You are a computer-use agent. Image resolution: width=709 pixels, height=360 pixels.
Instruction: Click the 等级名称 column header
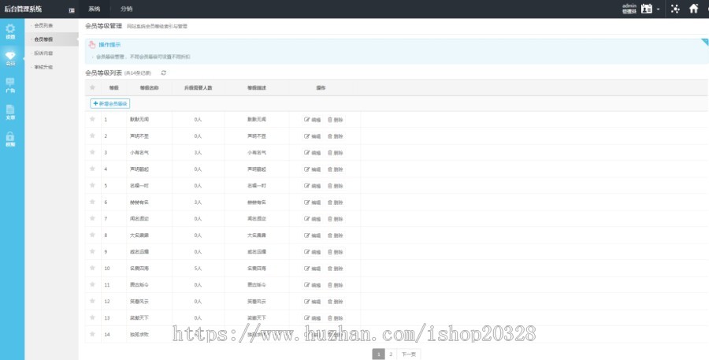click(149, 87)
